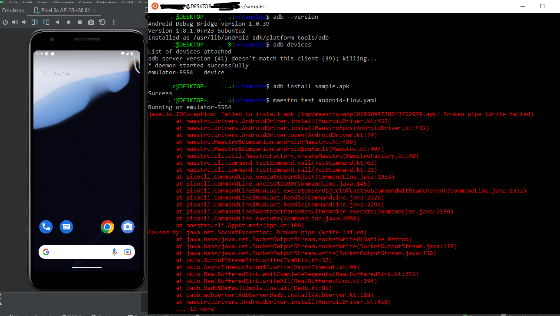Open emulator snapshots via the back-in-time icon
Viewport: 560px width, 316px height.
point(102,23)
